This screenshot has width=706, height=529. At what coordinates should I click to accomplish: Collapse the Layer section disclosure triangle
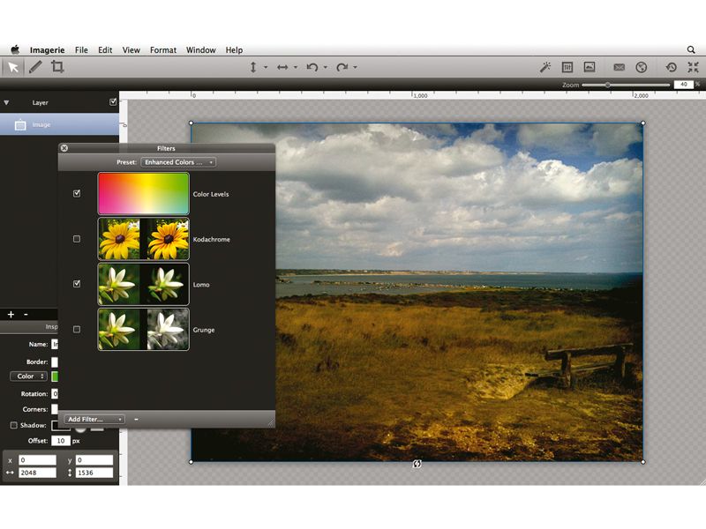pyautogui.click(x=7, y=102)
